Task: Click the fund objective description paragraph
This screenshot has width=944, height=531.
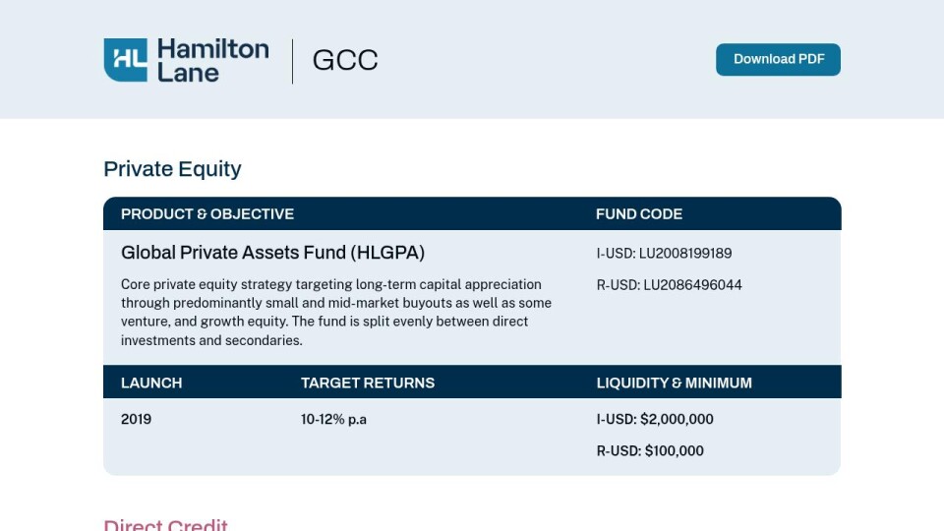Action: 336,312
